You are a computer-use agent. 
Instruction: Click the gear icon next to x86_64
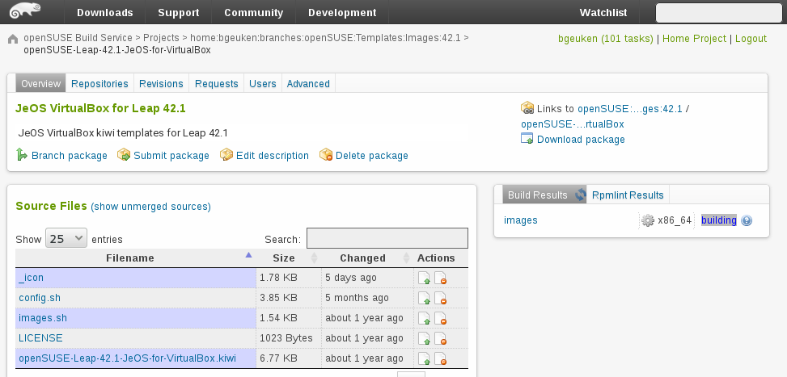click(x=647, y=220)
